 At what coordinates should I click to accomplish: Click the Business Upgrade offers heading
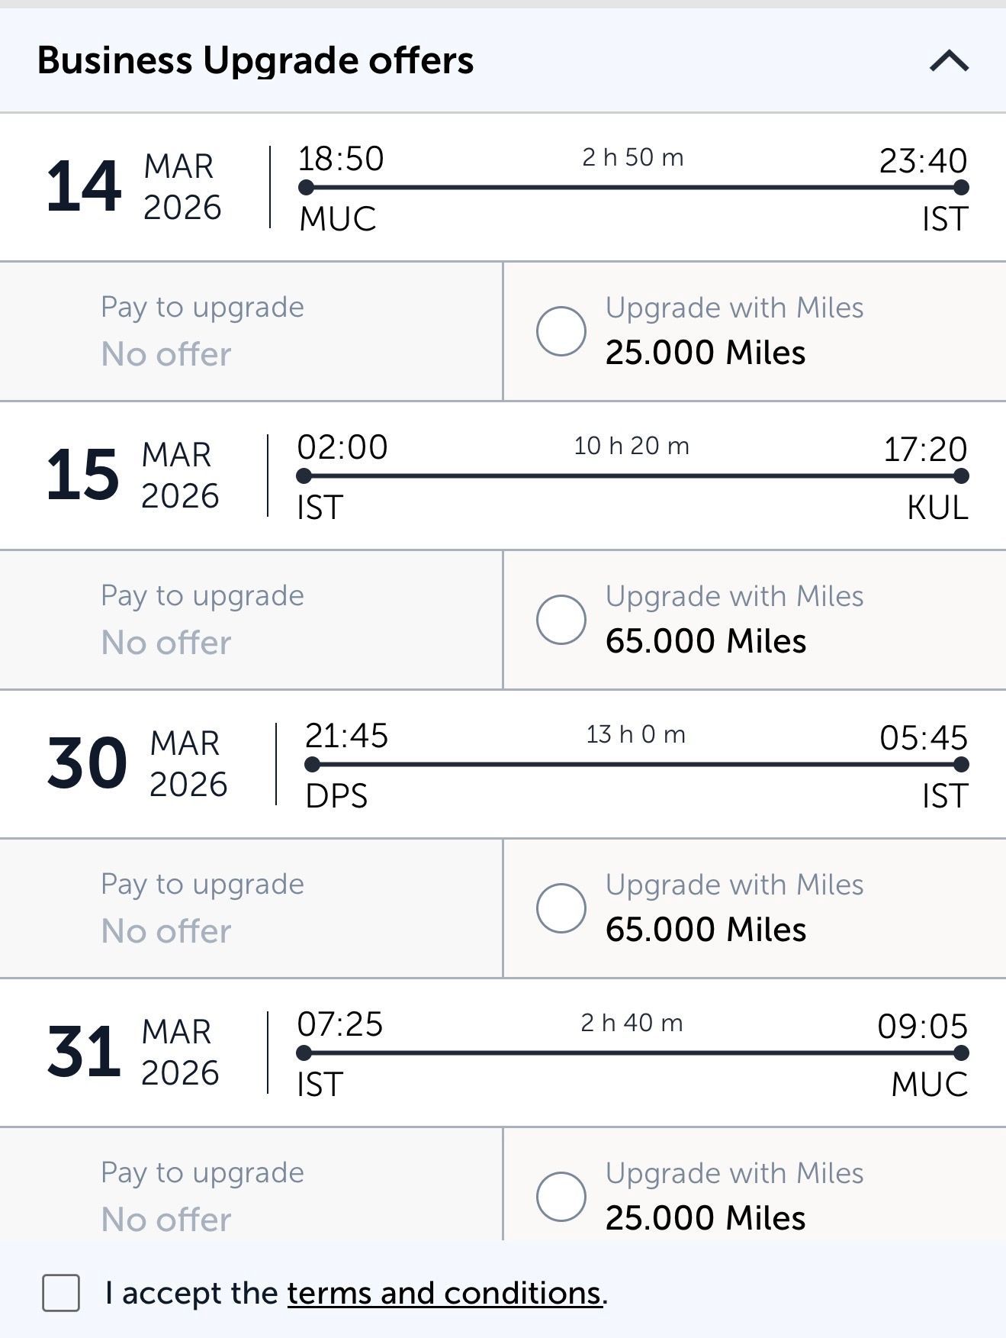256,60
